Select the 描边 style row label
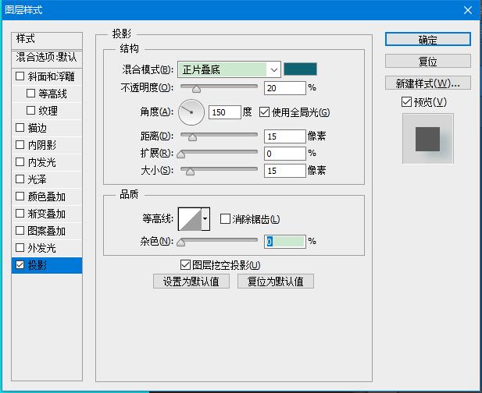Image resolution: width=482 pixels, height=393 pixels. pos(37,128)
